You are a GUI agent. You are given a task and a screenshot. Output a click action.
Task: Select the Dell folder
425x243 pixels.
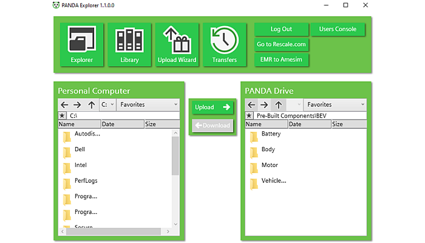pos(80,149)
